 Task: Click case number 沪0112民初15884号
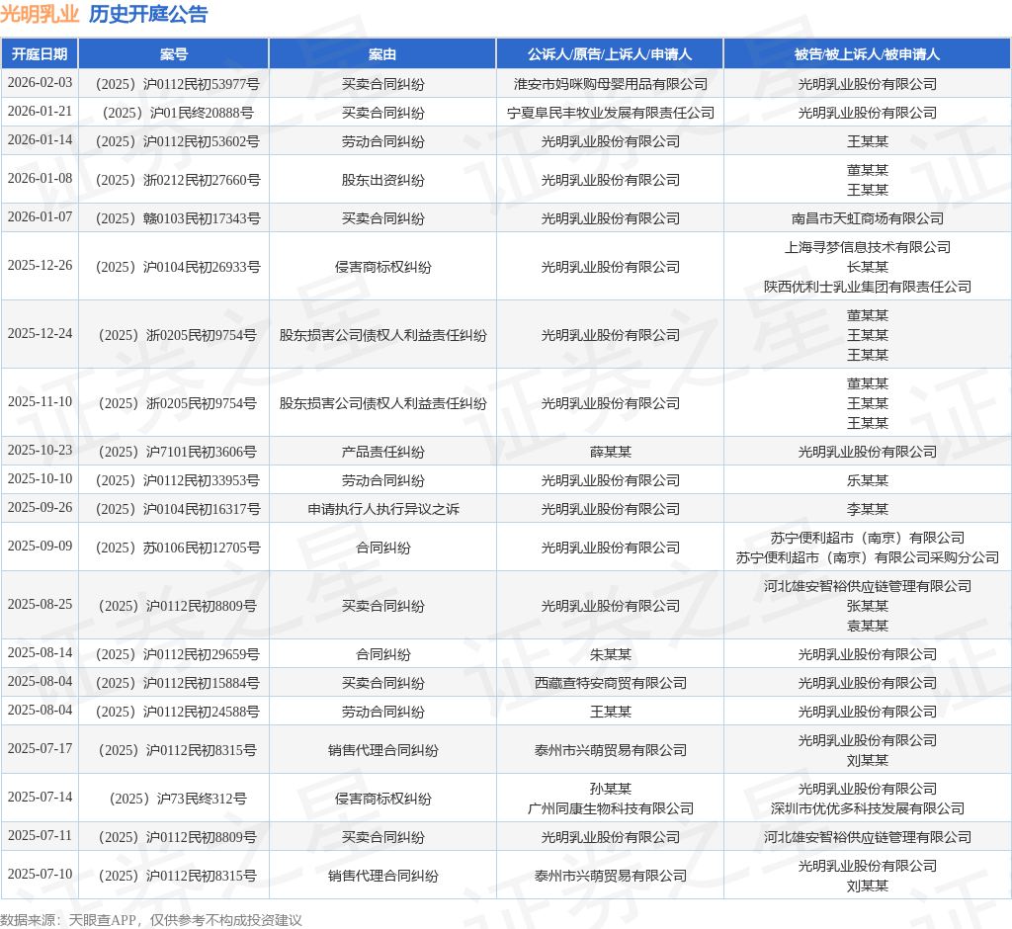[178, 682]
